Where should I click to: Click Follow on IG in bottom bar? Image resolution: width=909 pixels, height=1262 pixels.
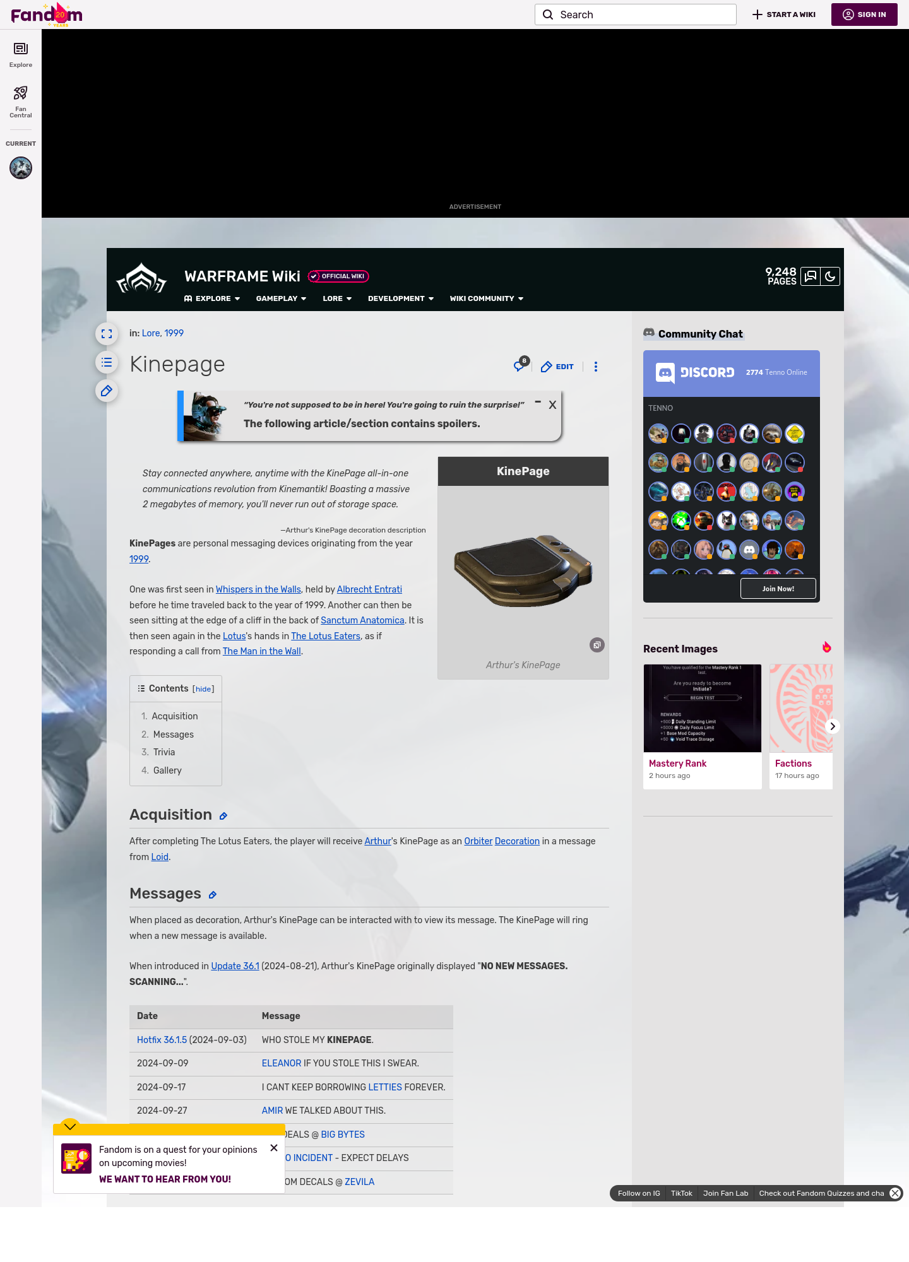coord(639,1193)
